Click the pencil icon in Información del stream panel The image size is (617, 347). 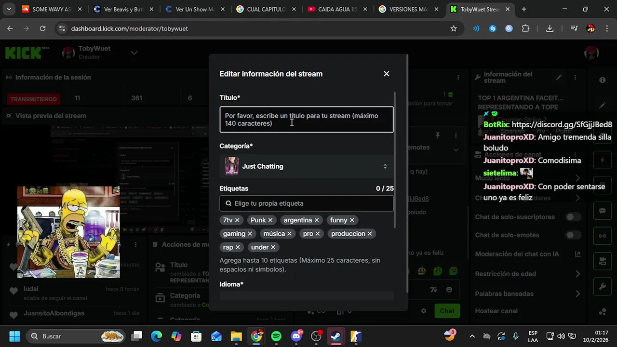(559, 77)
